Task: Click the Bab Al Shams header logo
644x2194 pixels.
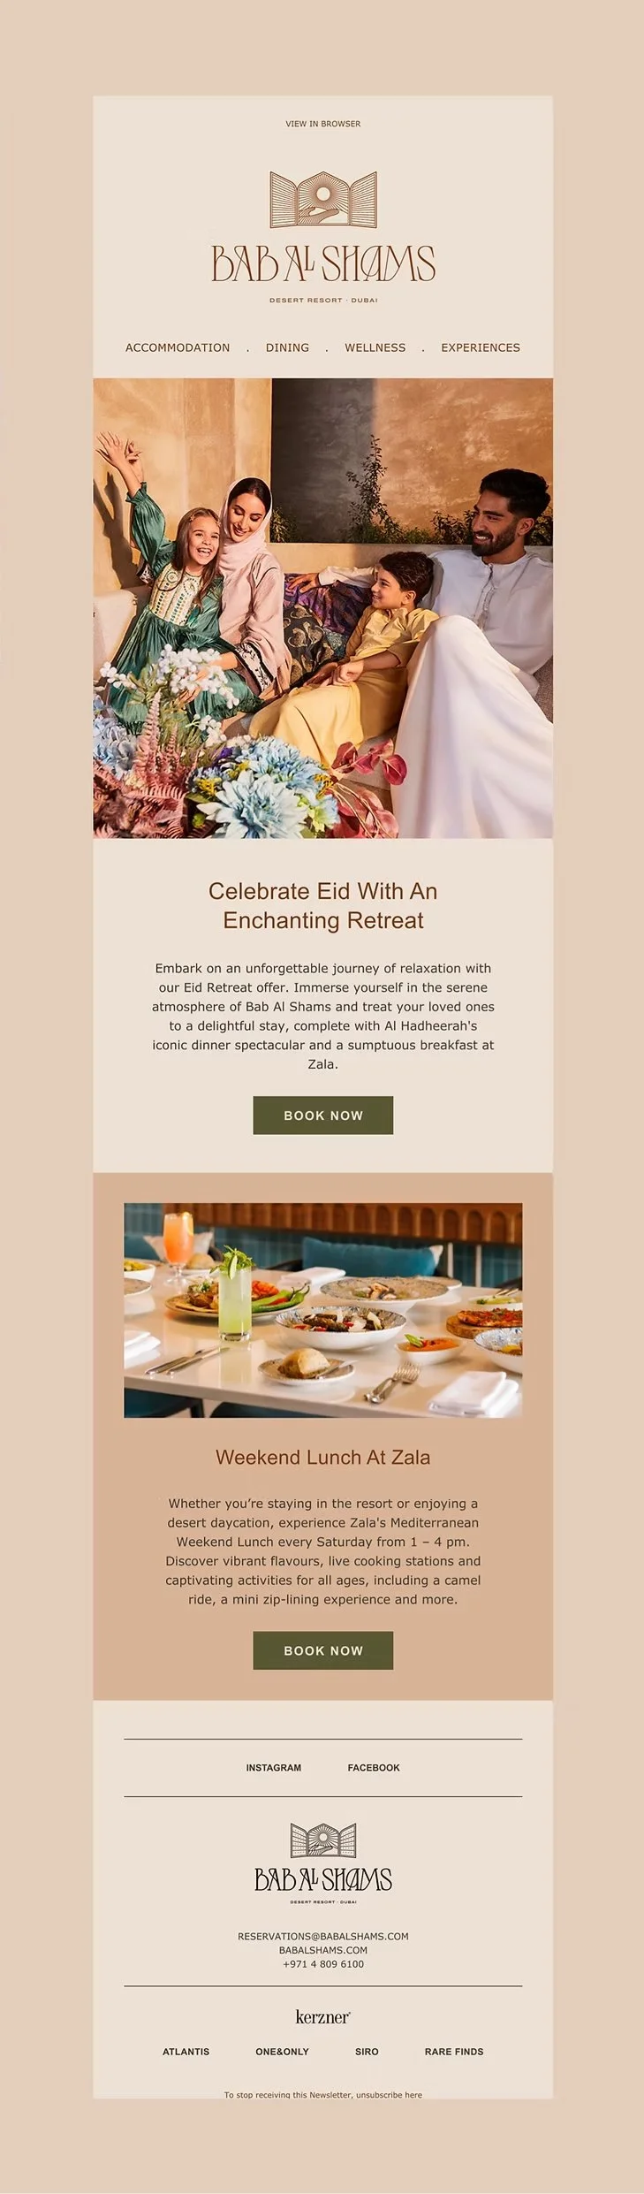Action: 322,237
